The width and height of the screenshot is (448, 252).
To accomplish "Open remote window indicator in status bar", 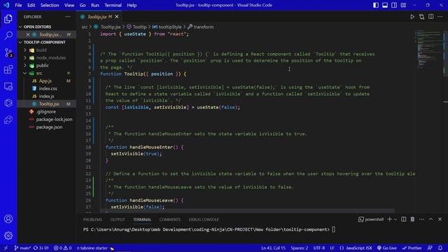I will (6, 248).
